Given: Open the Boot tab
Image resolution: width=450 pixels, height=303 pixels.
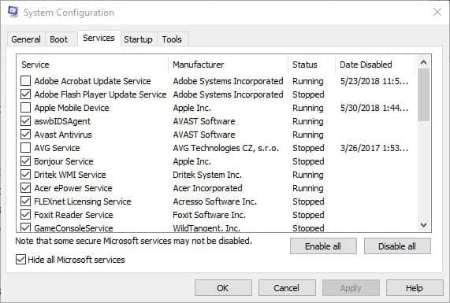Looking at the screenshot, I should 59,39.
